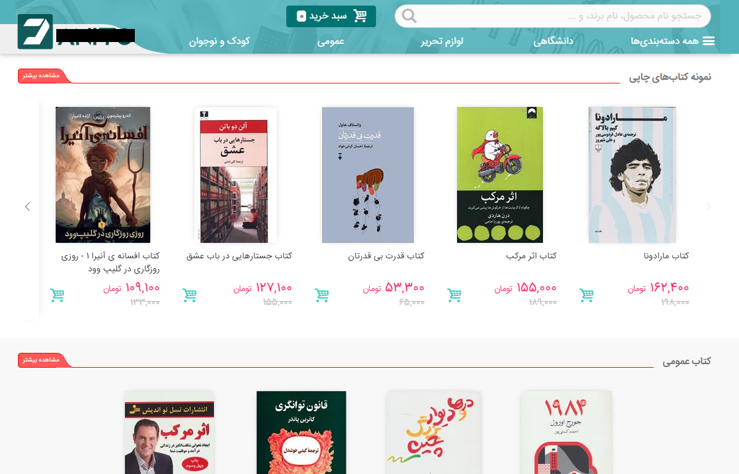739x474 pixels.
Task: Click مشاهده بیشتر for کتاب عمومی
Action: 41,360
